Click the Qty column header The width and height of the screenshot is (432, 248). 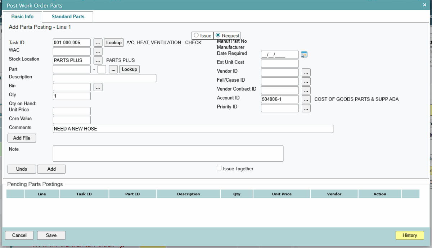coord(237,194)
